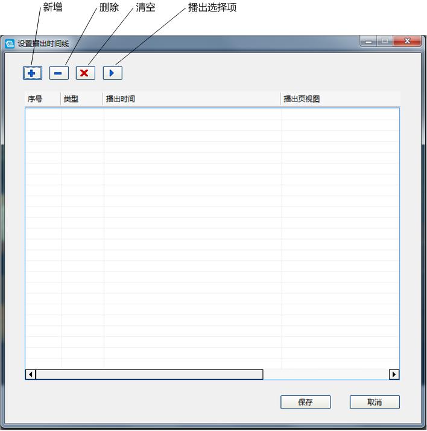Clear all entries with the red X button
427x431 pixels.
pos(86,73)
